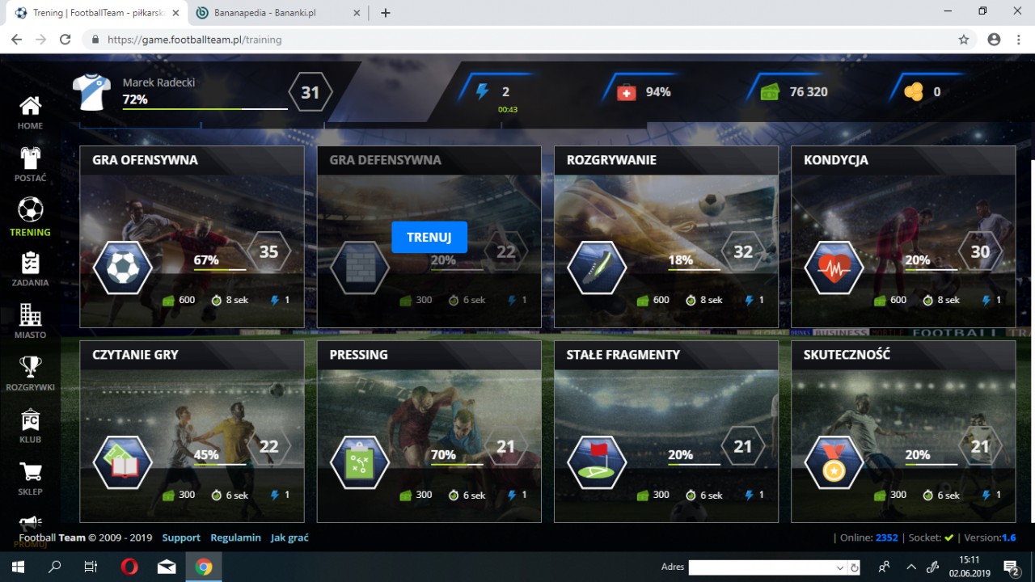Open the ZADANIA clipboard icon
This screenshot has width=1035, height=582.
[x=30, y=262]
